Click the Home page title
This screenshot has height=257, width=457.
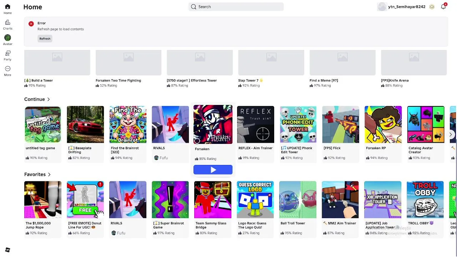click(x=32, y=7)
